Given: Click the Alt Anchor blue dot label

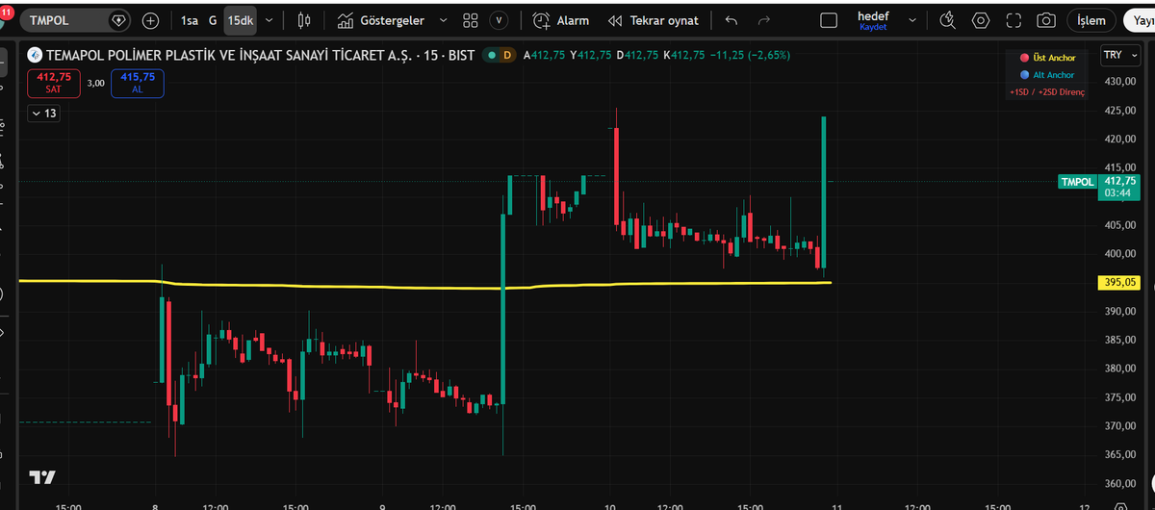Looking at the screenshot, I should [1046, 74].
